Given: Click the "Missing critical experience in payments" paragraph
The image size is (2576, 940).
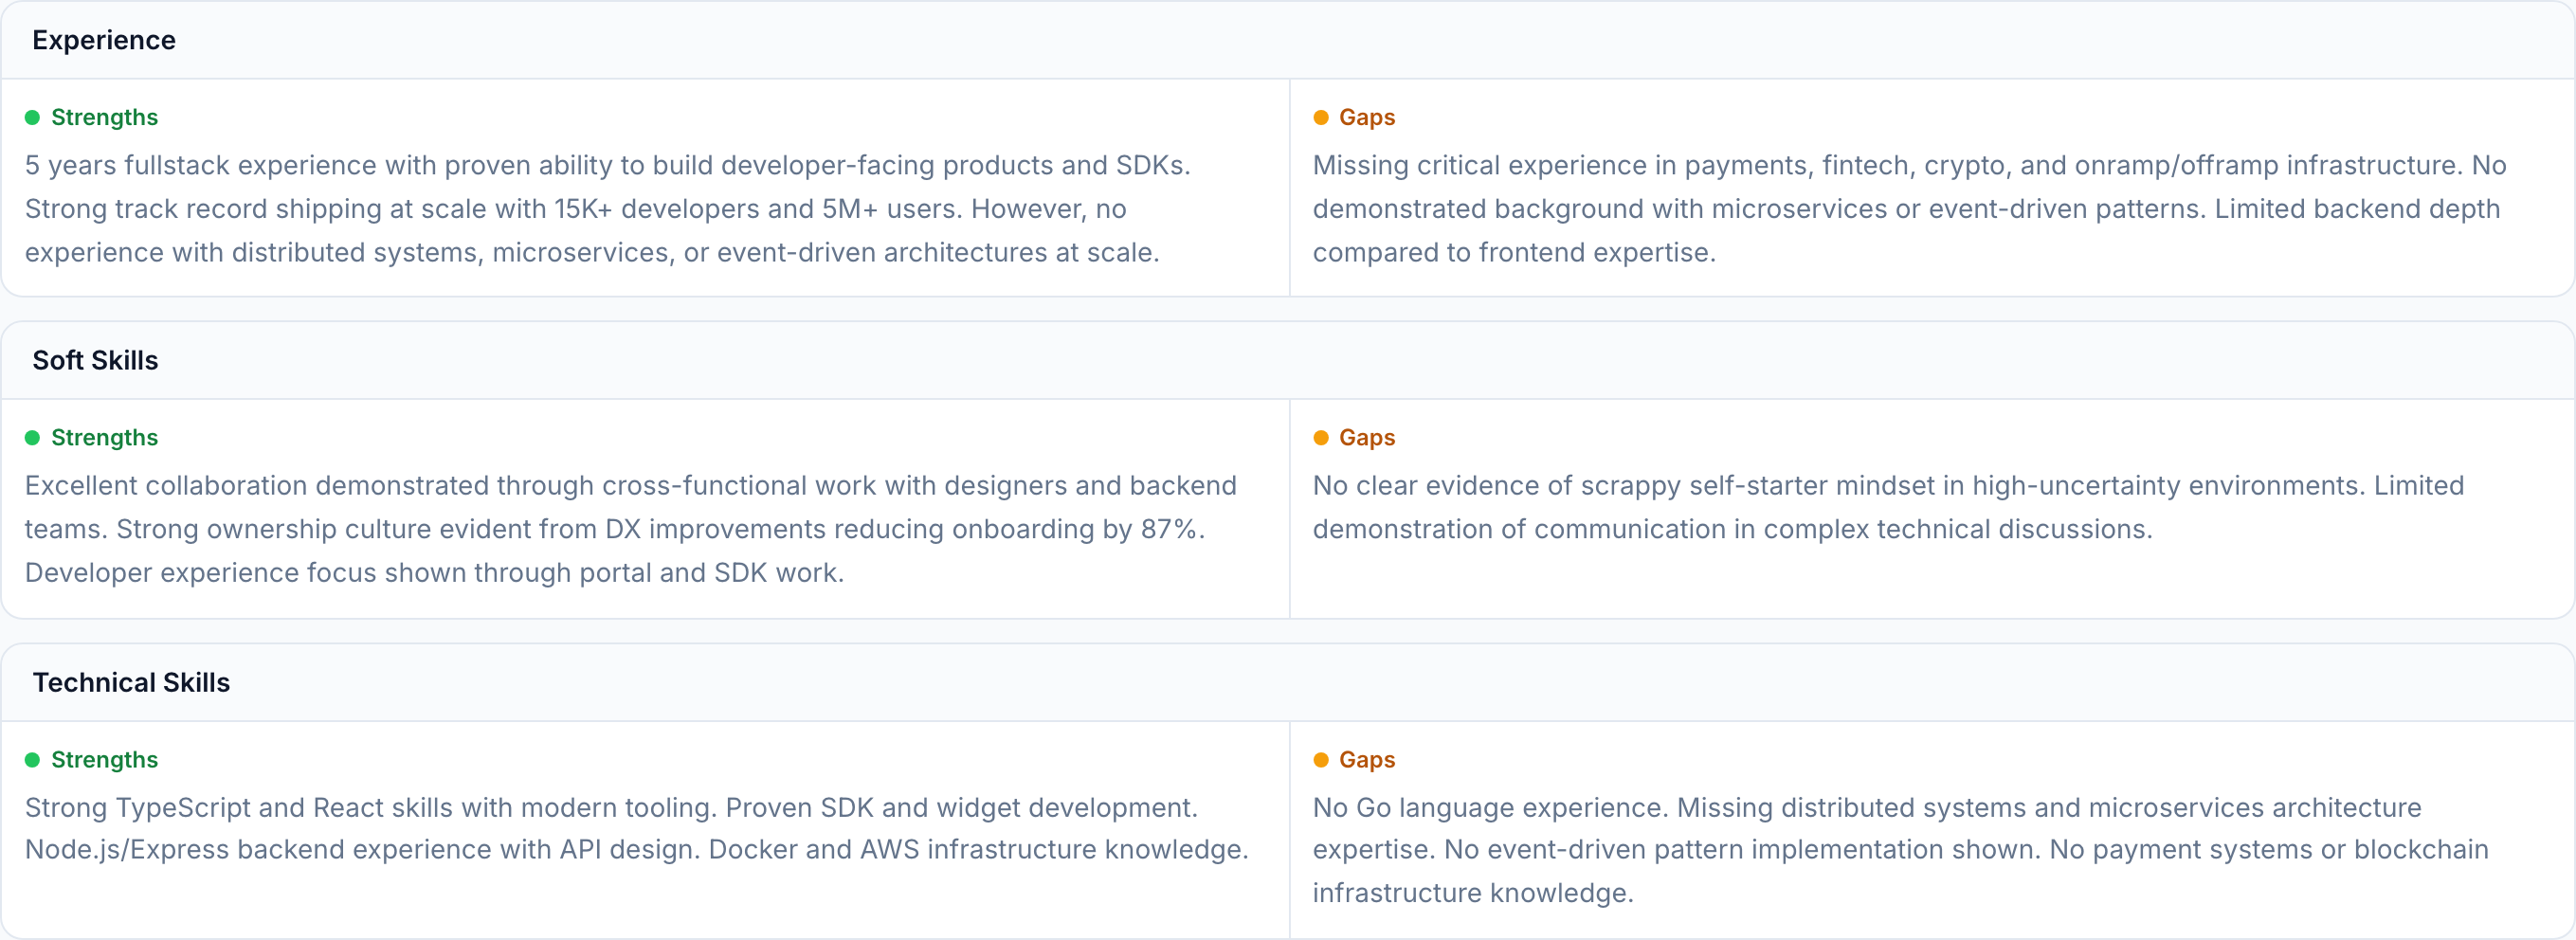Looking at the screenshot, I should pos(1908,209).
